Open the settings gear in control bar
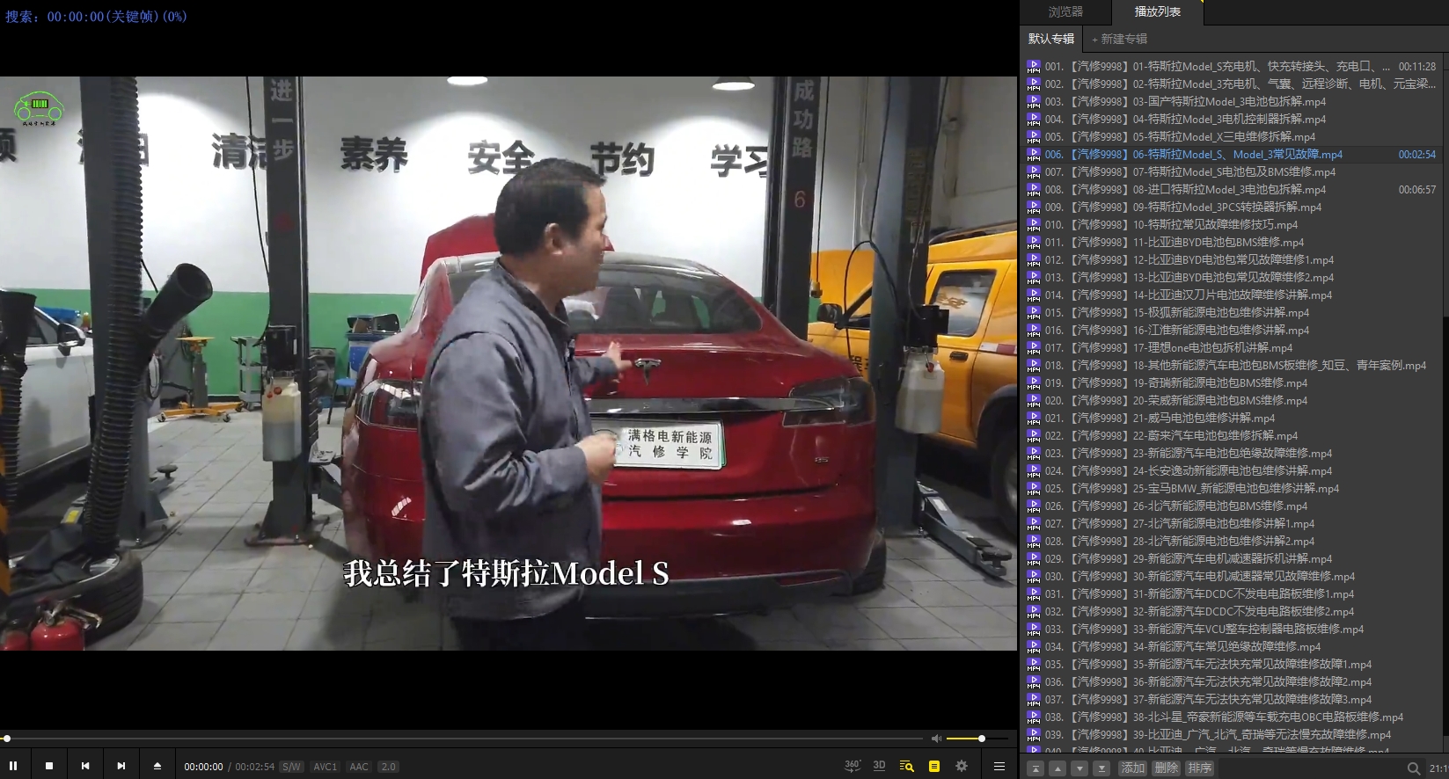Image resolution: width=1449 pixels, height=779 pixels. (962, 766)
